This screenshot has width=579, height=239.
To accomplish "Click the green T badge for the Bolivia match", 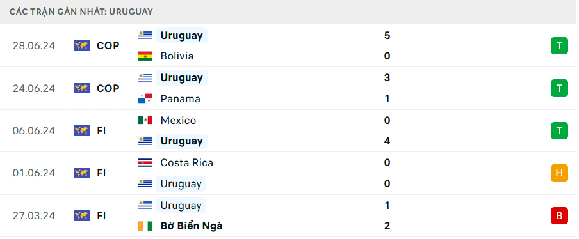I will pyautogui.click(x=559, y=45).
